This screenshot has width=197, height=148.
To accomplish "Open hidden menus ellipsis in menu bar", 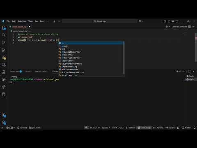I will (48, 21).
